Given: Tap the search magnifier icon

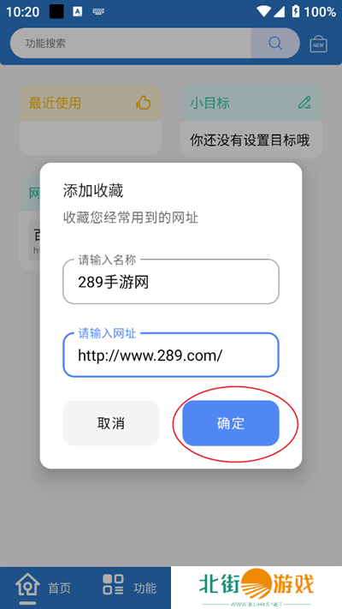Looking at the screenshot, I should [x=275, y=43].
